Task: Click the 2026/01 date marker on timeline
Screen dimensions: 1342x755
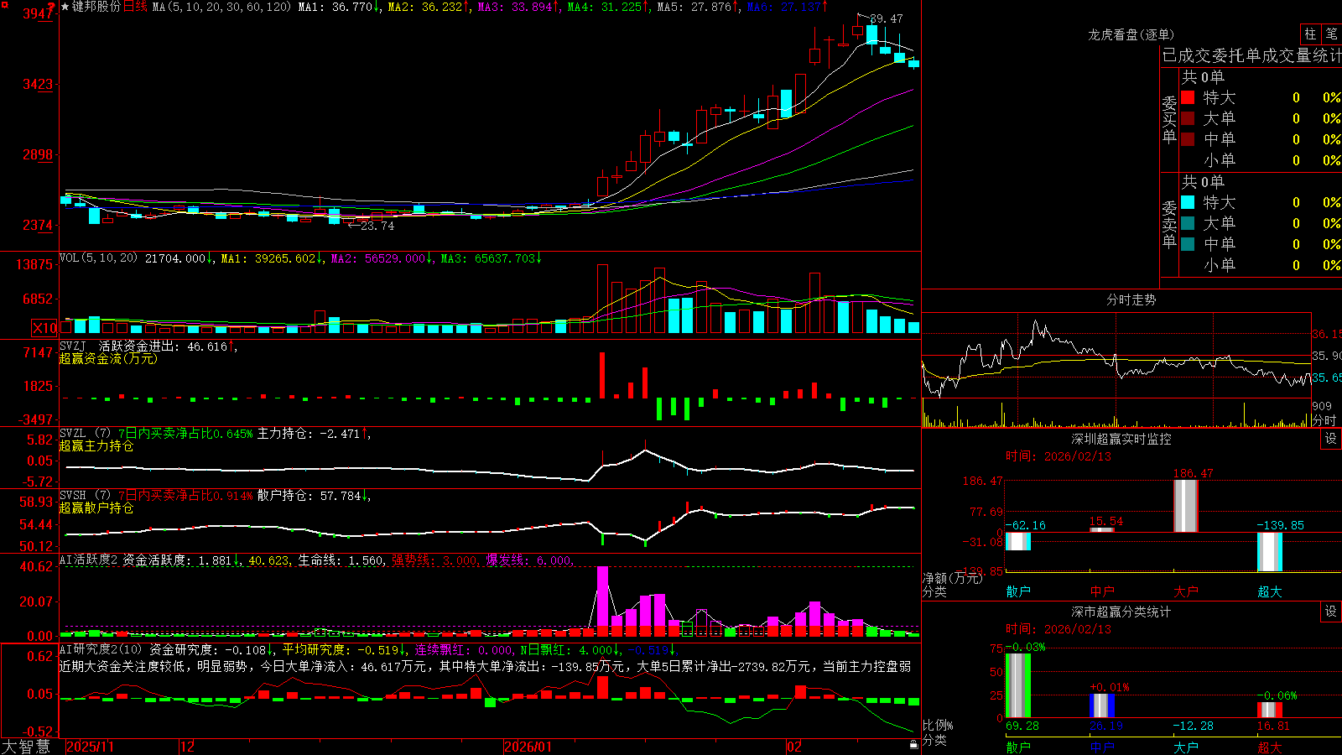Action: [528, 747]
